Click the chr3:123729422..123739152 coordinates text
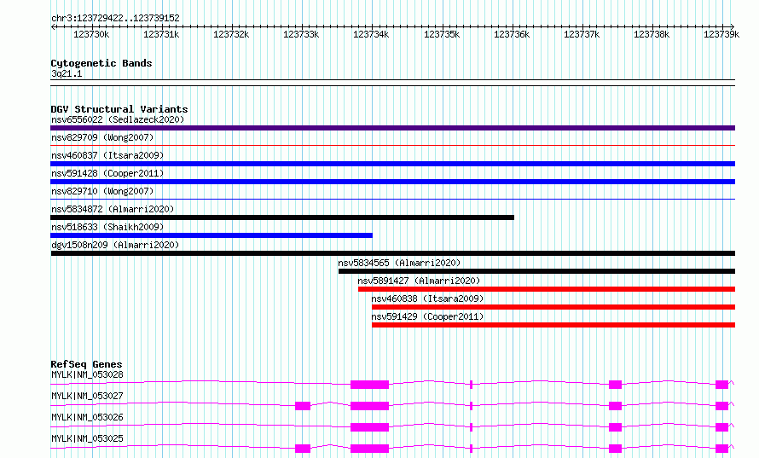Viewport: 759px width, 458px height. (x=115, y=18)
